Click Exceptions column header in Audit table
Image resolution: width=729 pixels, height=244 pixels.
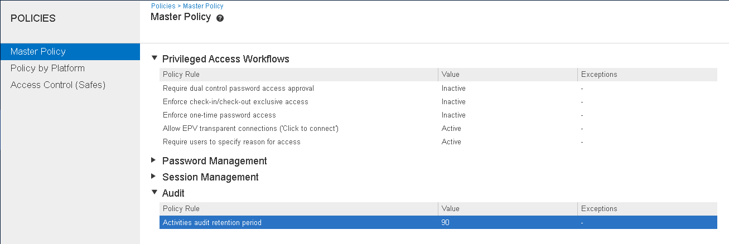647,209
